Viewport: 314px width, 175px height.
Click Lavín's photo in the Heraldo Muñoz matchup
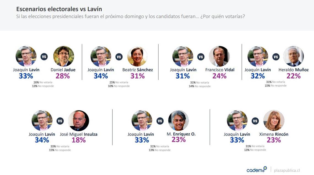click(258, 56)
